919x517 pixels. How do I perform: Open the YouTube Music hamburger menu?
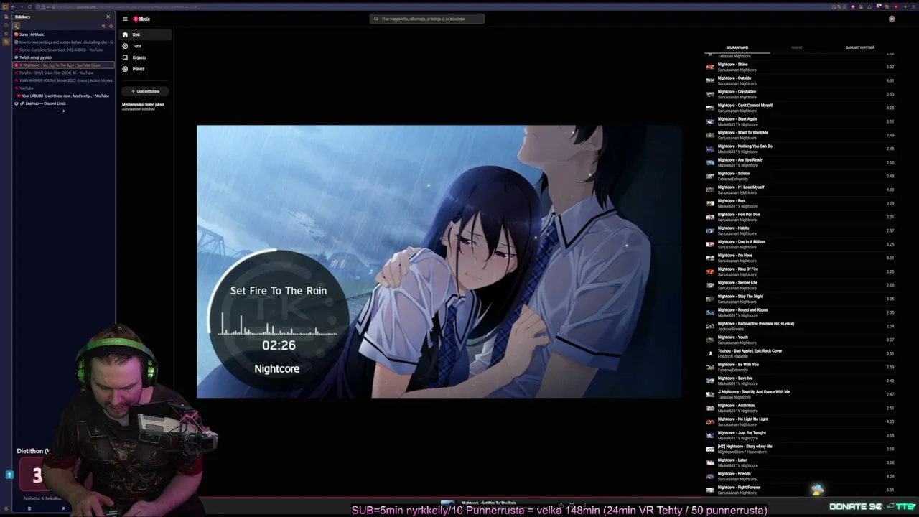[x=125, y=19]
